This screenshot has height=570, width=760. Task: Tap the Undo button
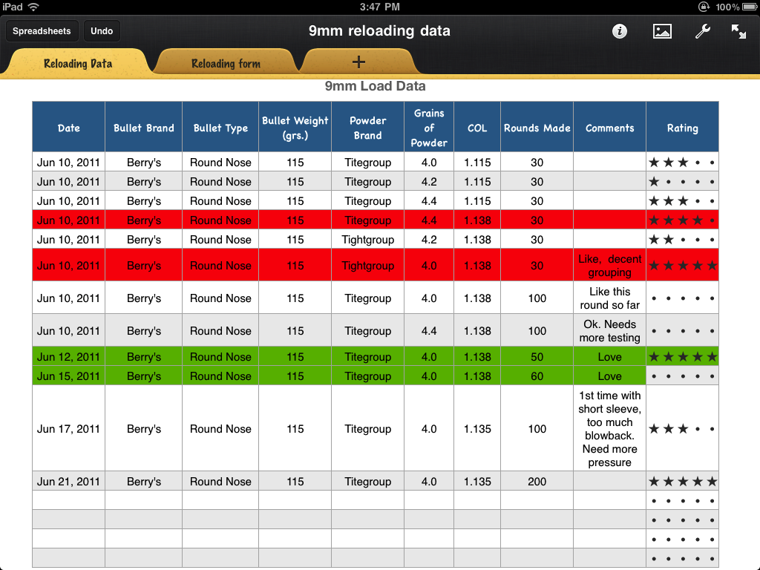[102, 31]
